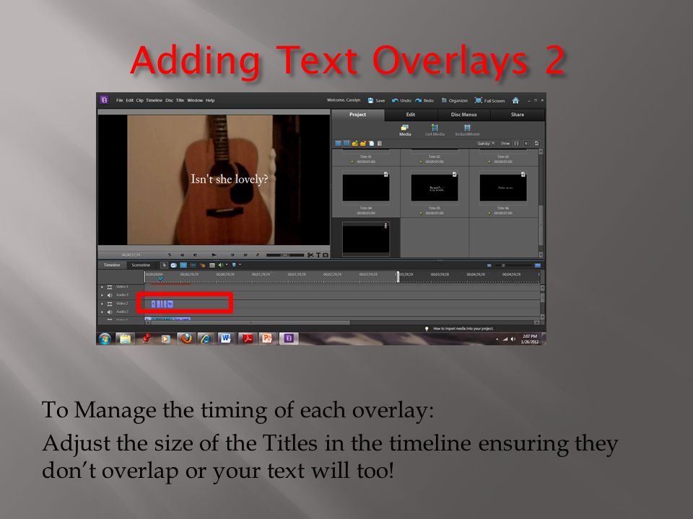Screen dimensions: 693x519
Task: Click the Get Media icon
Action: pyautogui.click(x=435, y=130)
